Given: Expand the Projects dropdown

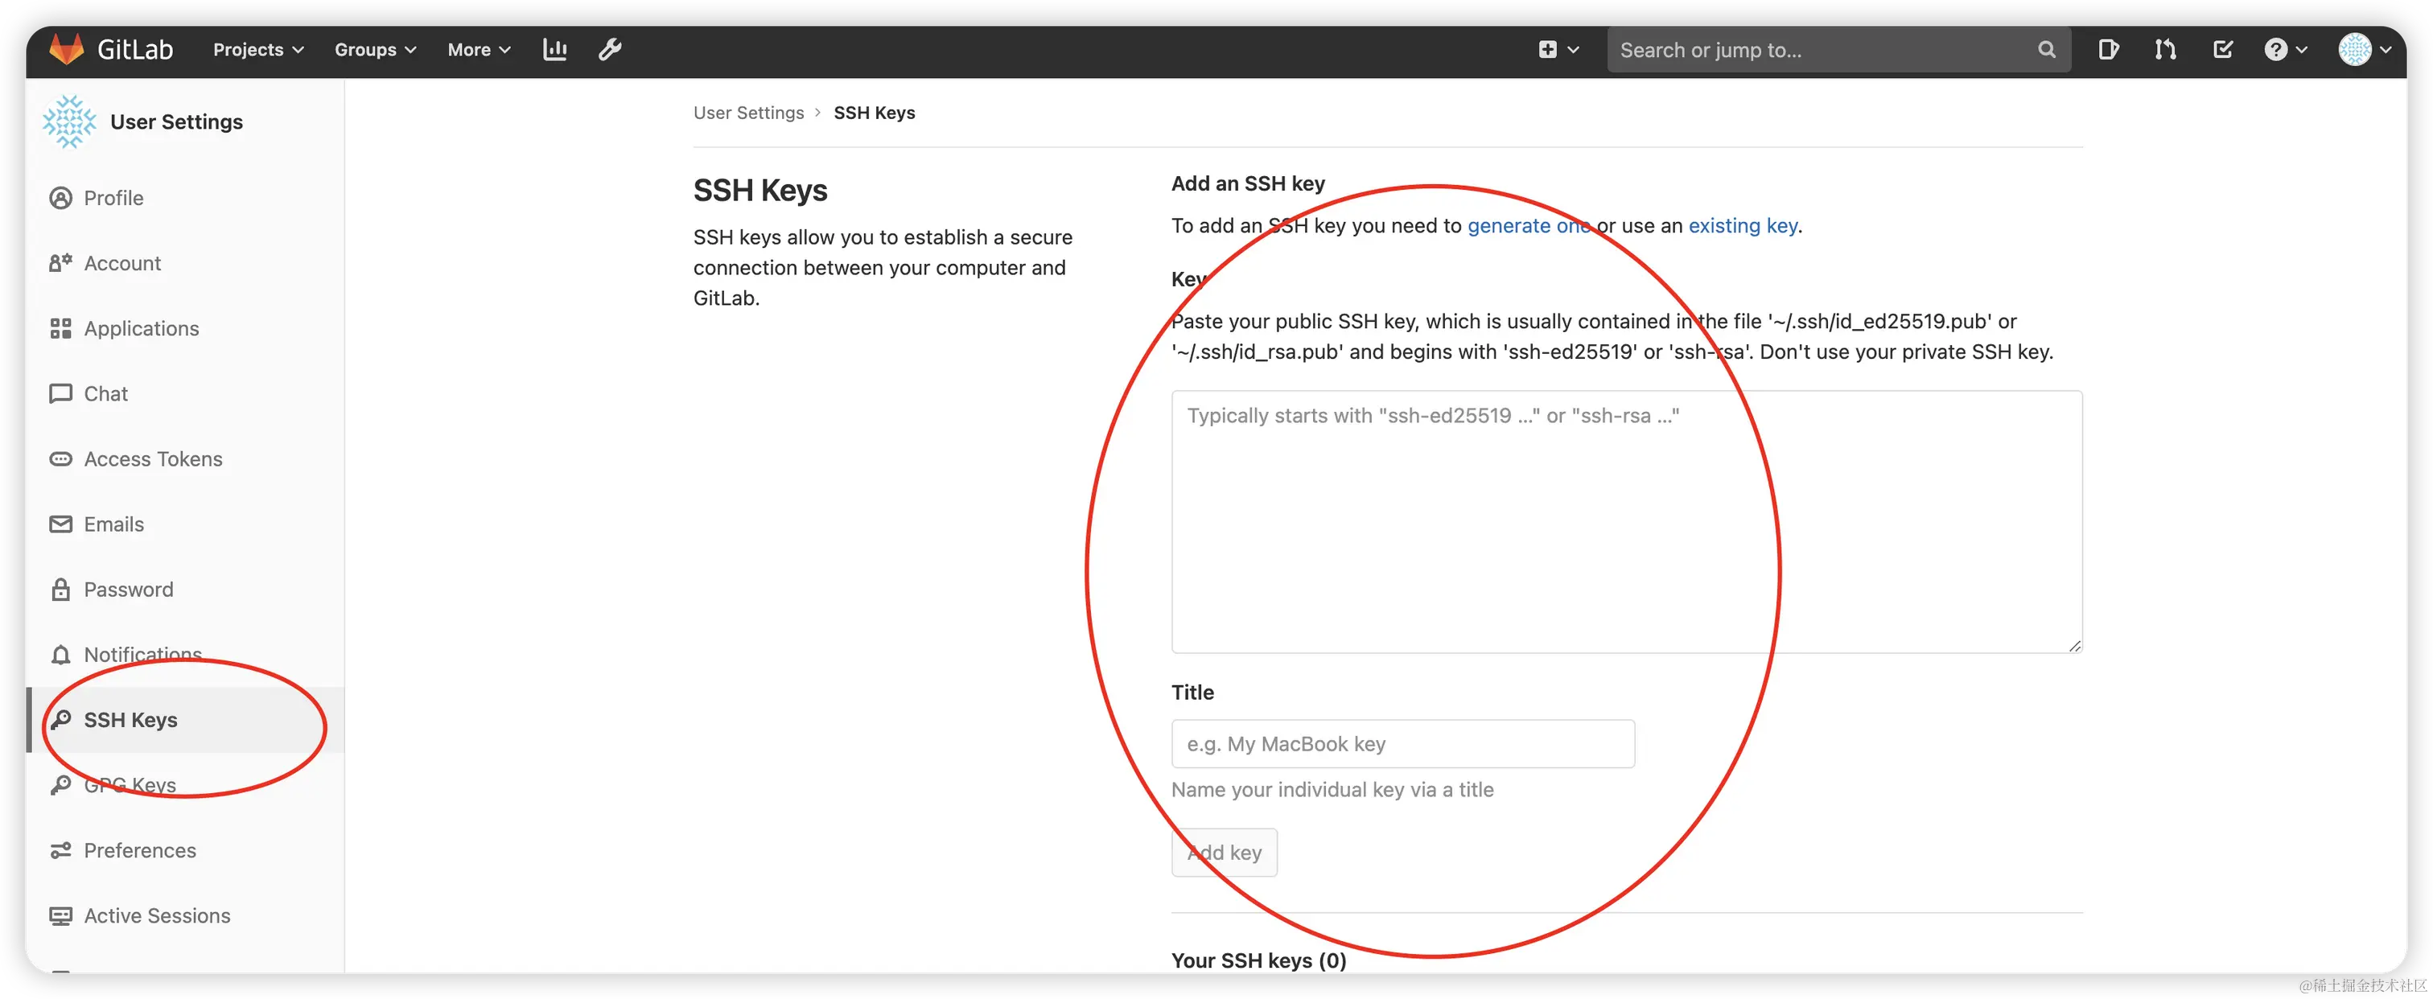Looking at the screenshot, I should (257, 49).
